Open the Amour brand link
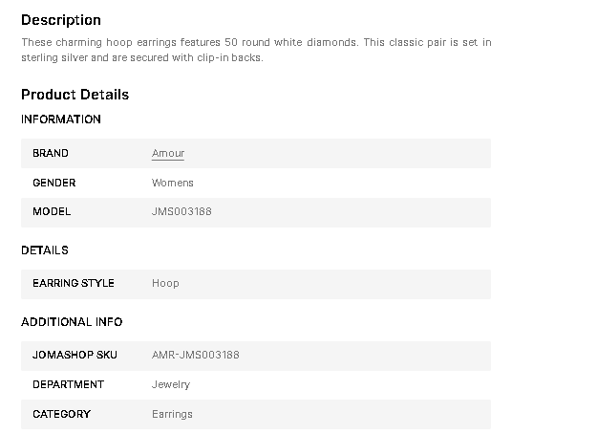The width and height of the screenshot is (597, 434). [x=168, y=153]
